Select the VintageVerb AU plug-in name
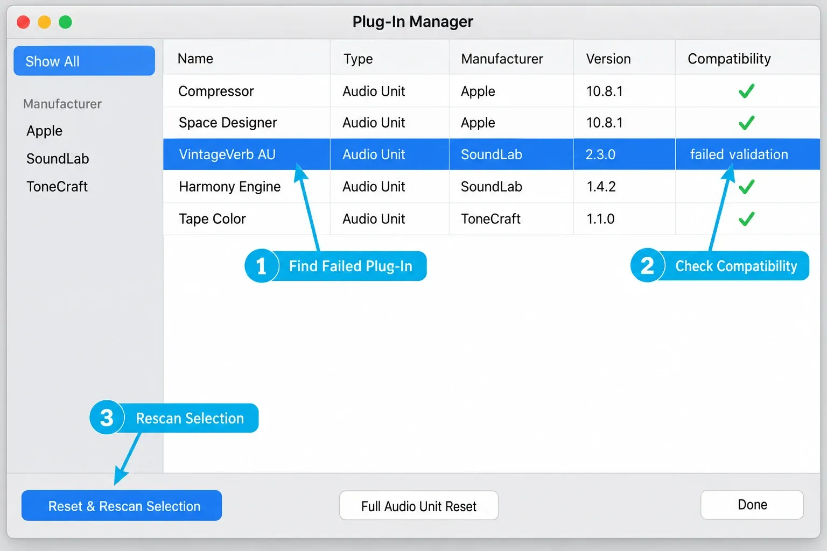 pos(227,154)
